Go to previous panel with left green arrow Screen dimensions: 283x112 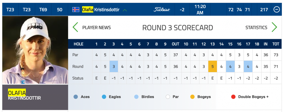[x=75, y=27]
